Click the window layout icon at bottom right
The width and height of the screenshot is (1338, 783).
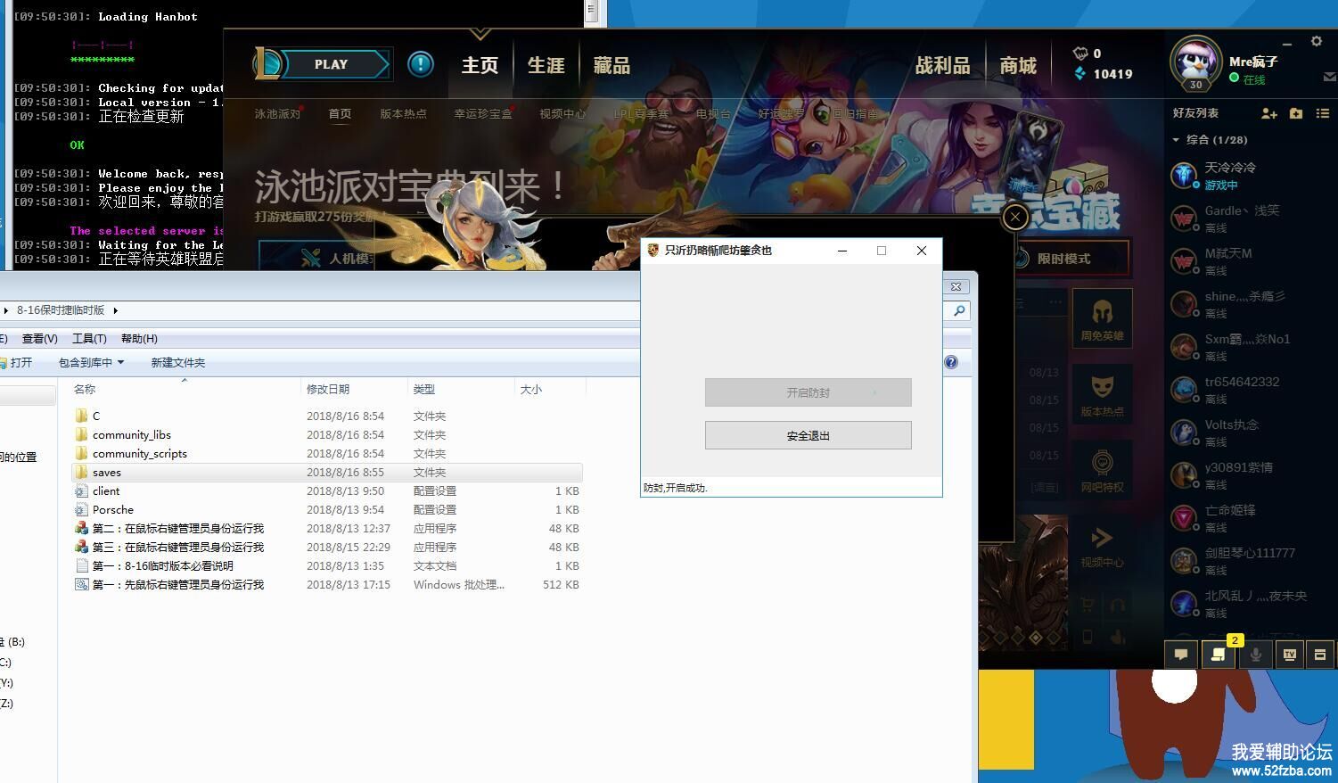coord(1320,655)
